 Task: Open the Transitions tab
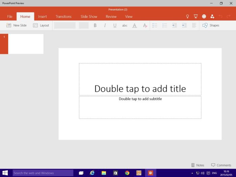pyautogui.click(x=63, y=17)
